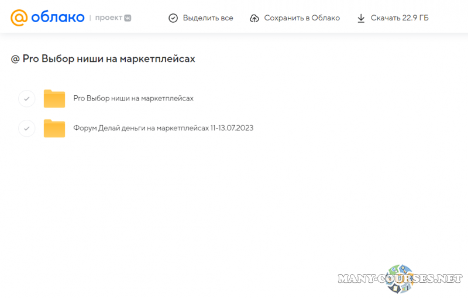Download everything via Скачать 22.9 ГБ label
The width and height of the screenshot is (468, 298).
[x=400, y=18]
